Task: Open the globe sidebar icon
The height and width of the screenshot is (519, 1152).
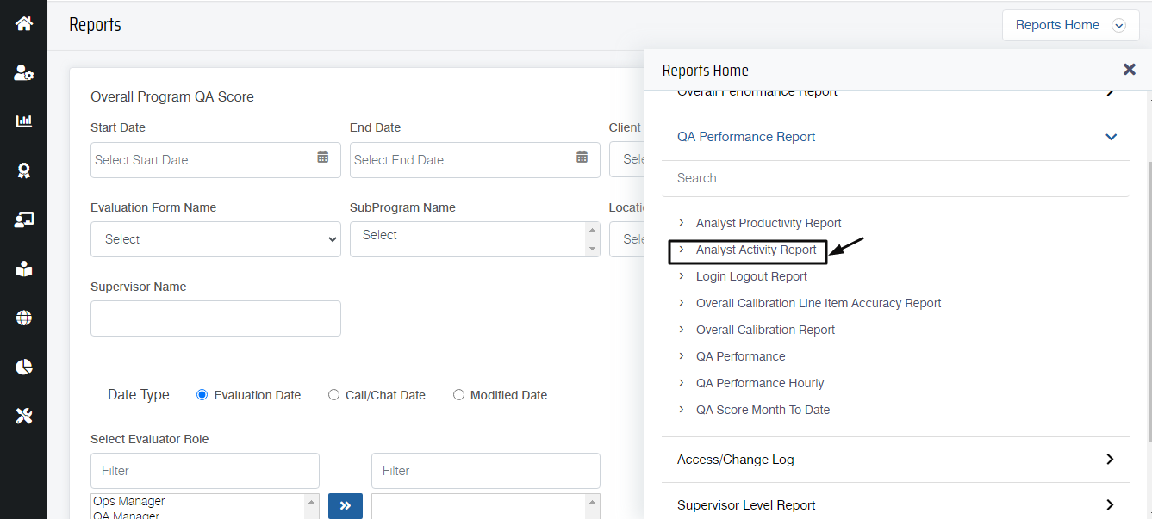Action: coord(24,318)
